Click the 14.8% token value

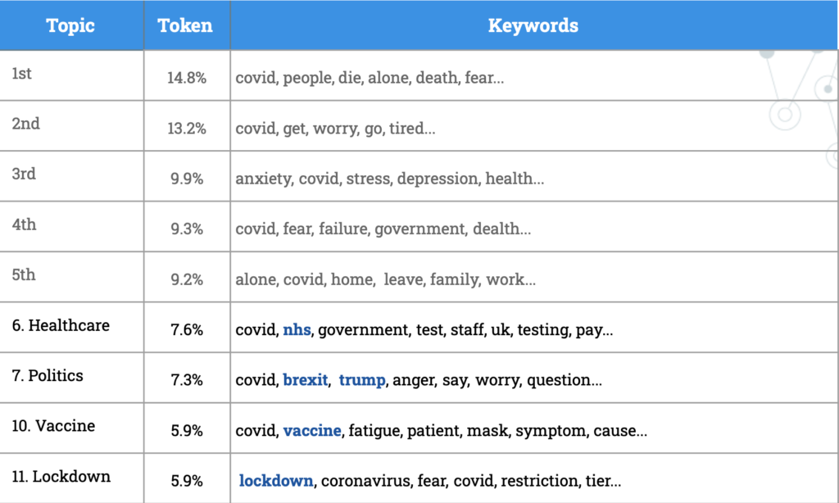click(x=187, y=79)
